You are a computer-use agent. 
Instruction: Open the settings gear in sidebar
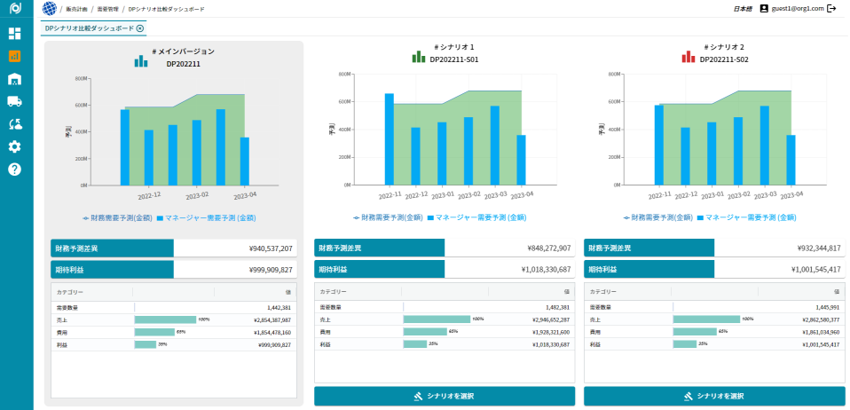[15, 146]
